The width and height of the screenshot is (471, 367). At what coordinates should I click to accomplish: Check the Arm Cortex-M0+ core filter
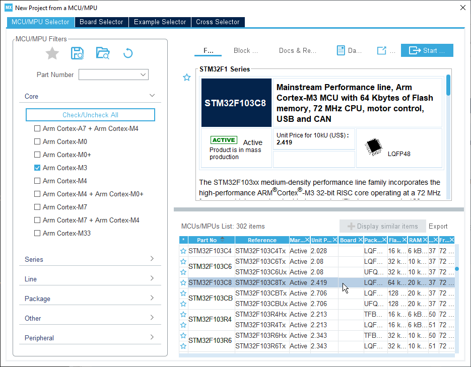coord(37,155)
